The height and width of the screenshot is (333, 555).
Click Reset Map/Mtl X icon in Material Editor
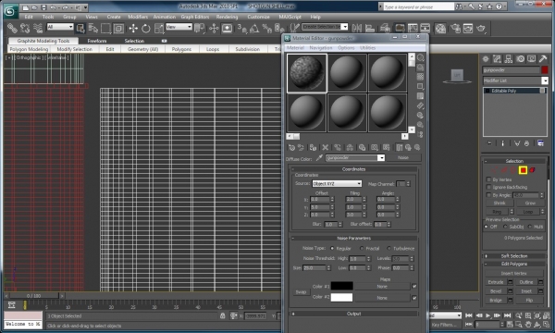coord(326,148)
